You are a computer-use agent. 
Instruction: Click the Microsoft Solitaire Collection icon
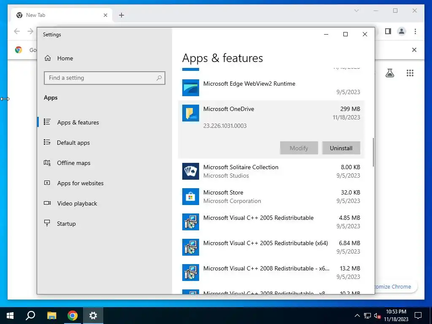(190, 171)
